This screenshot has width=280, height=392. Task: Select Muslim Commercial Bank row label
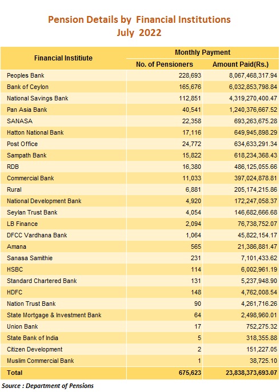click(41, 361)
